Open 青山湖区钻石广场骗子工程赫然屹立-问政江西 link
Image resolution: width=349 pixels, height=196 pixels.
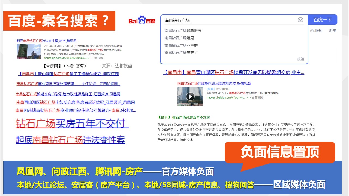pos(68,74)
